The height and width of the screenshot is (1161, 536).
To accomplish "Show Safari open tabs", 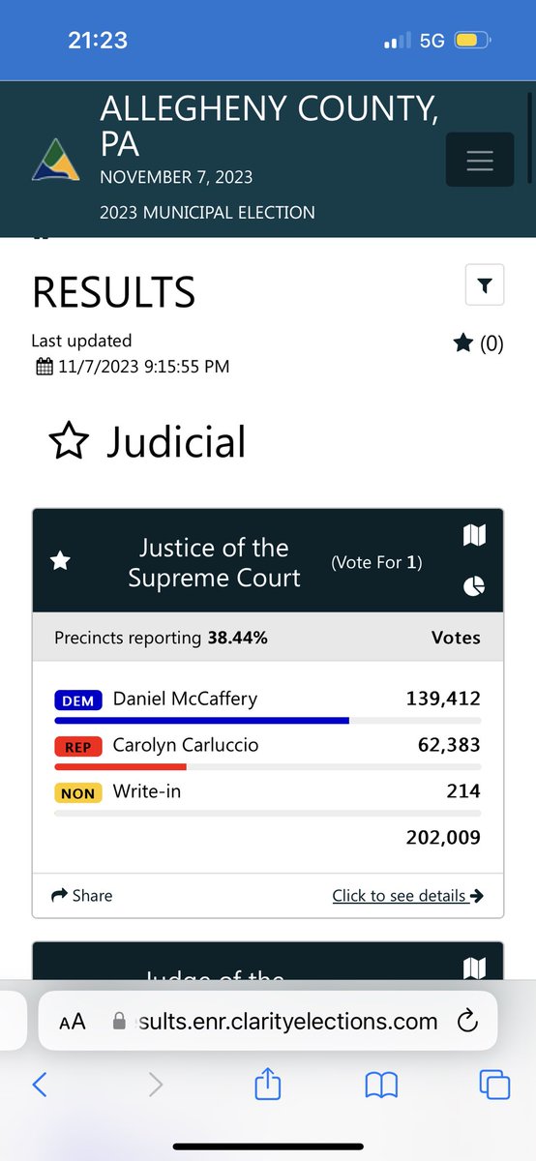I will click(x=494, y=1085).
